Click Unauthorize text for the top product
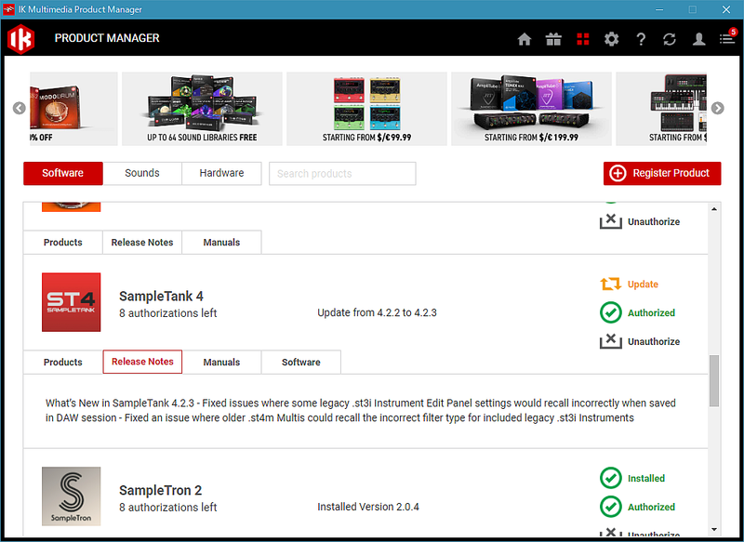The height and width of the screenshot is (542, 744). click(654, 221)
